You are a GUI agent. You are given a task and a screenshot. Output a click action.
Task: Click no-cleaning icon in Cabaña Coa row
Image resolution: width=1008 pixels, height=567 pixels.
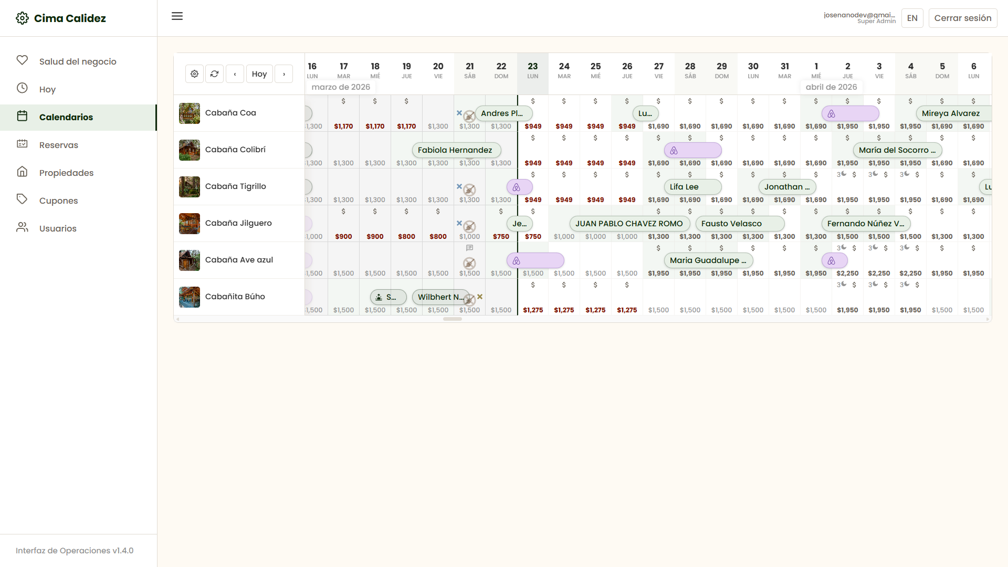coord(469,117)
